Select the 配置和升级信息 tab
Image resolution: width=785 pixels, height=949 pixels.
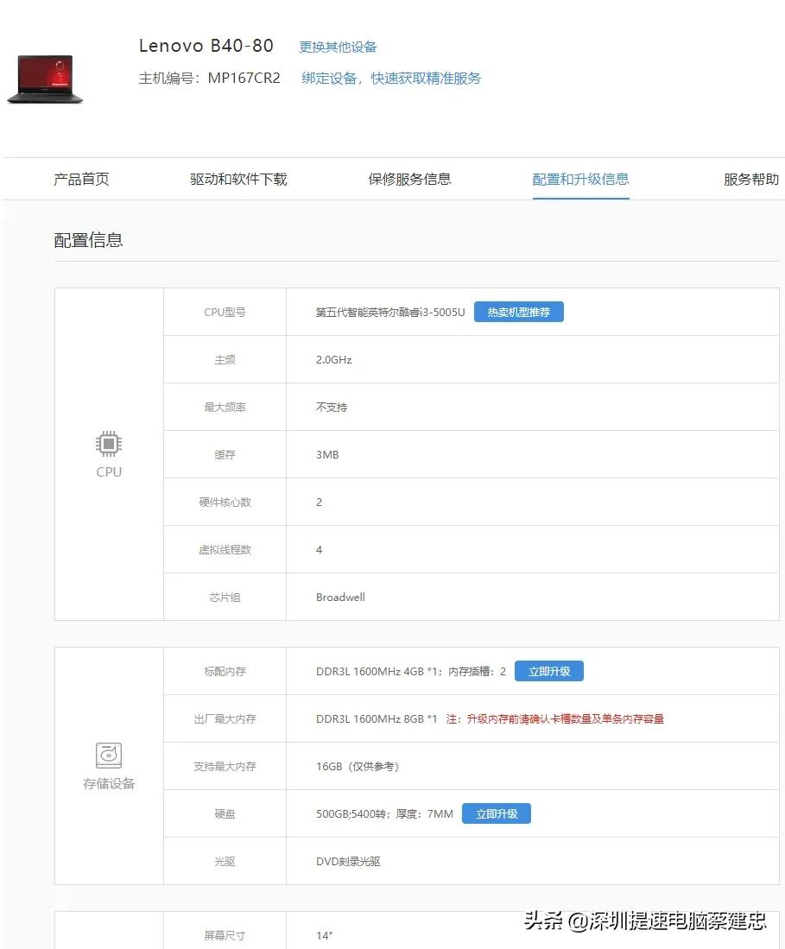580,179
